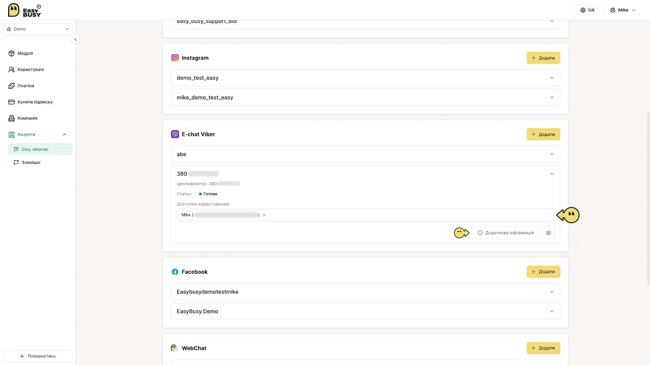Click the Ідентифікатор text line

click(208, 184)
